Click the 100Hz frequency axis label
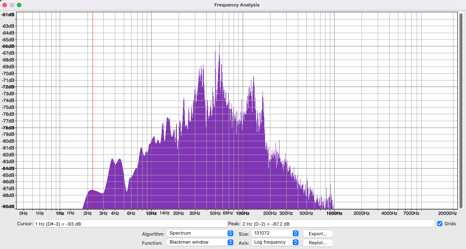The width and height of the screenshot is (466, 249). pos(243,213)
